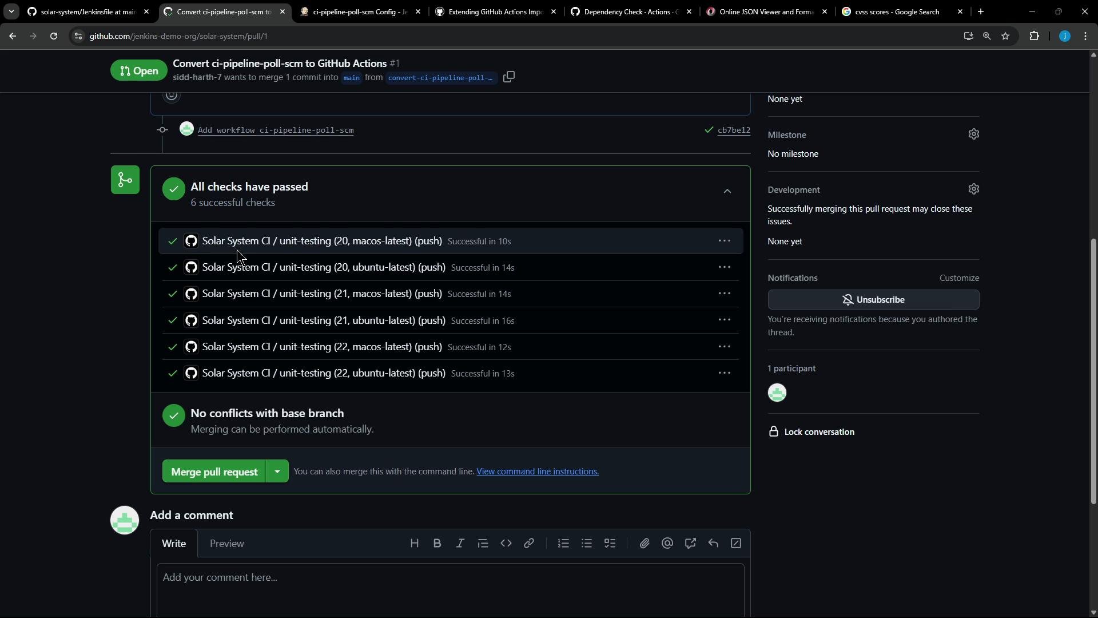This screenshot has width=1098, height=618.
Task: Switch to ci-pipeline-poll-scm Config tab
Action: click(x=360, y=11)
